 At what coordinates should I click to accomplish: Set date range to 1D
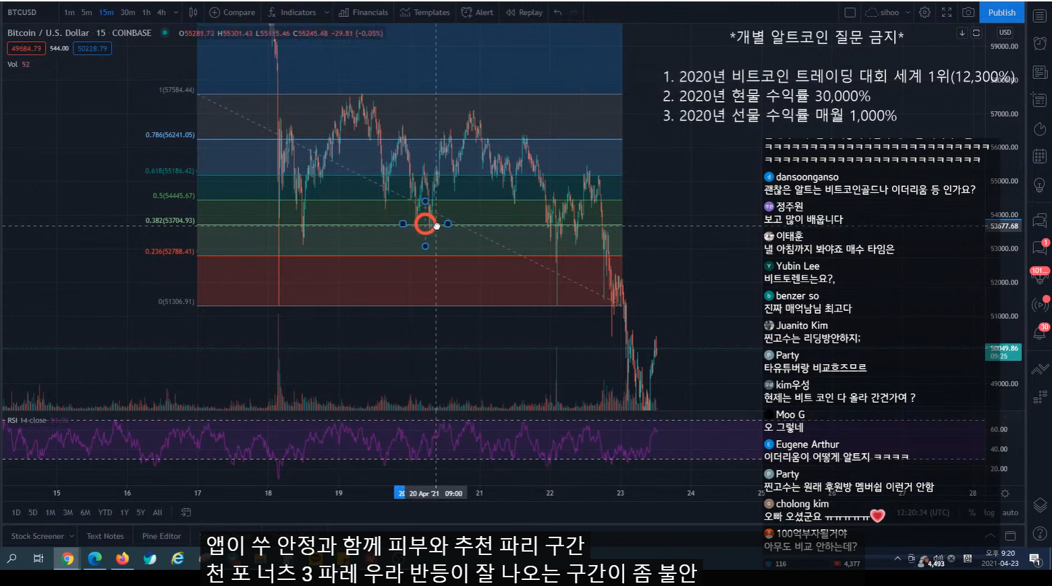click(16, 512)
